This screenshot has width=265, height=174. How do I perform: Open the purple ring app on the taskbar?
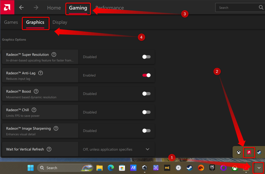coord(224,168)
